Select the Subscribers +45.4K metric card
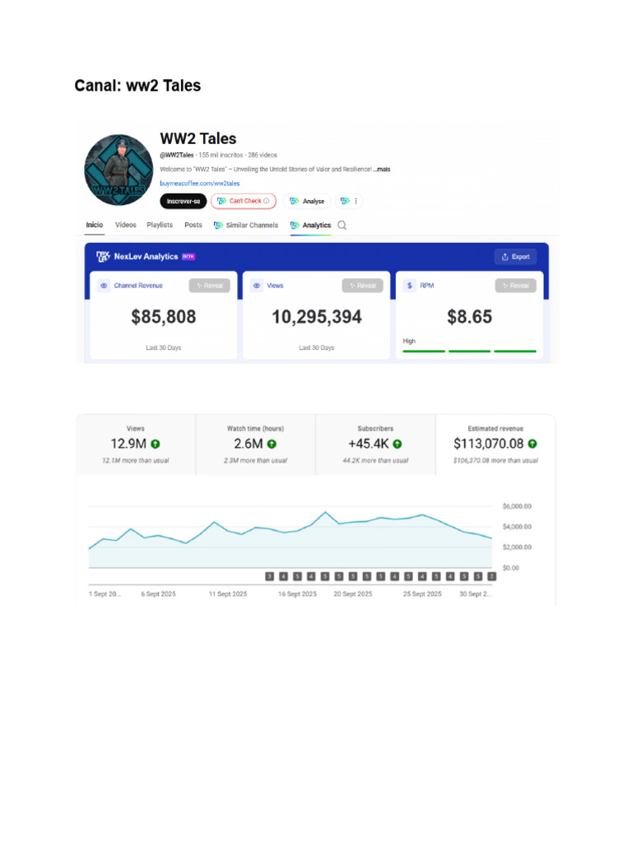This screenshot has height=843, width=632. 375,445
